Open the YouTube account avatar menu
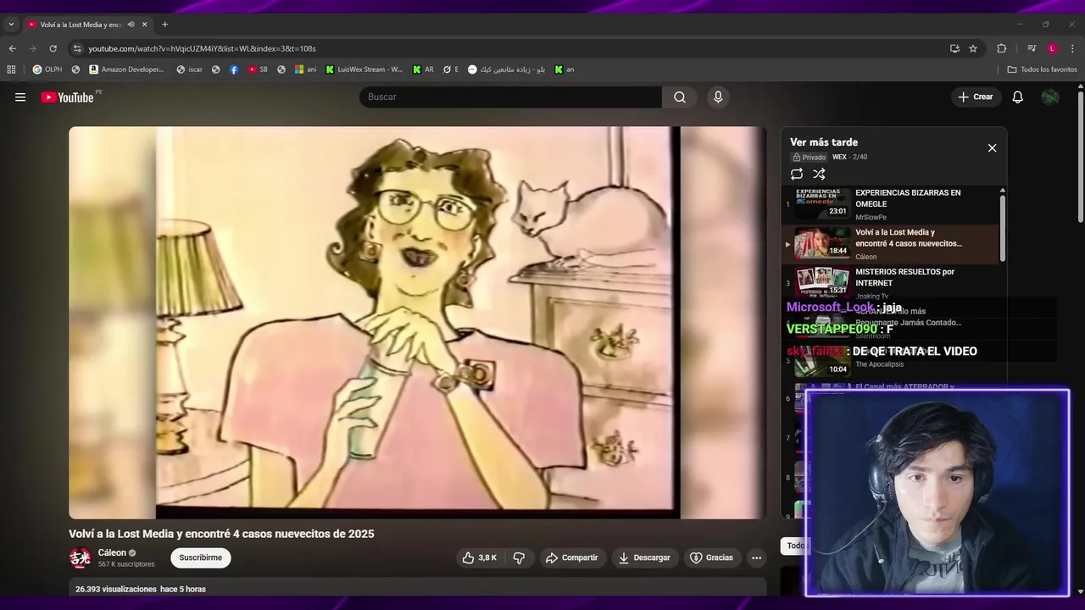The width and height of the screenshot is (1085, 610). (x=1050, y=97)
